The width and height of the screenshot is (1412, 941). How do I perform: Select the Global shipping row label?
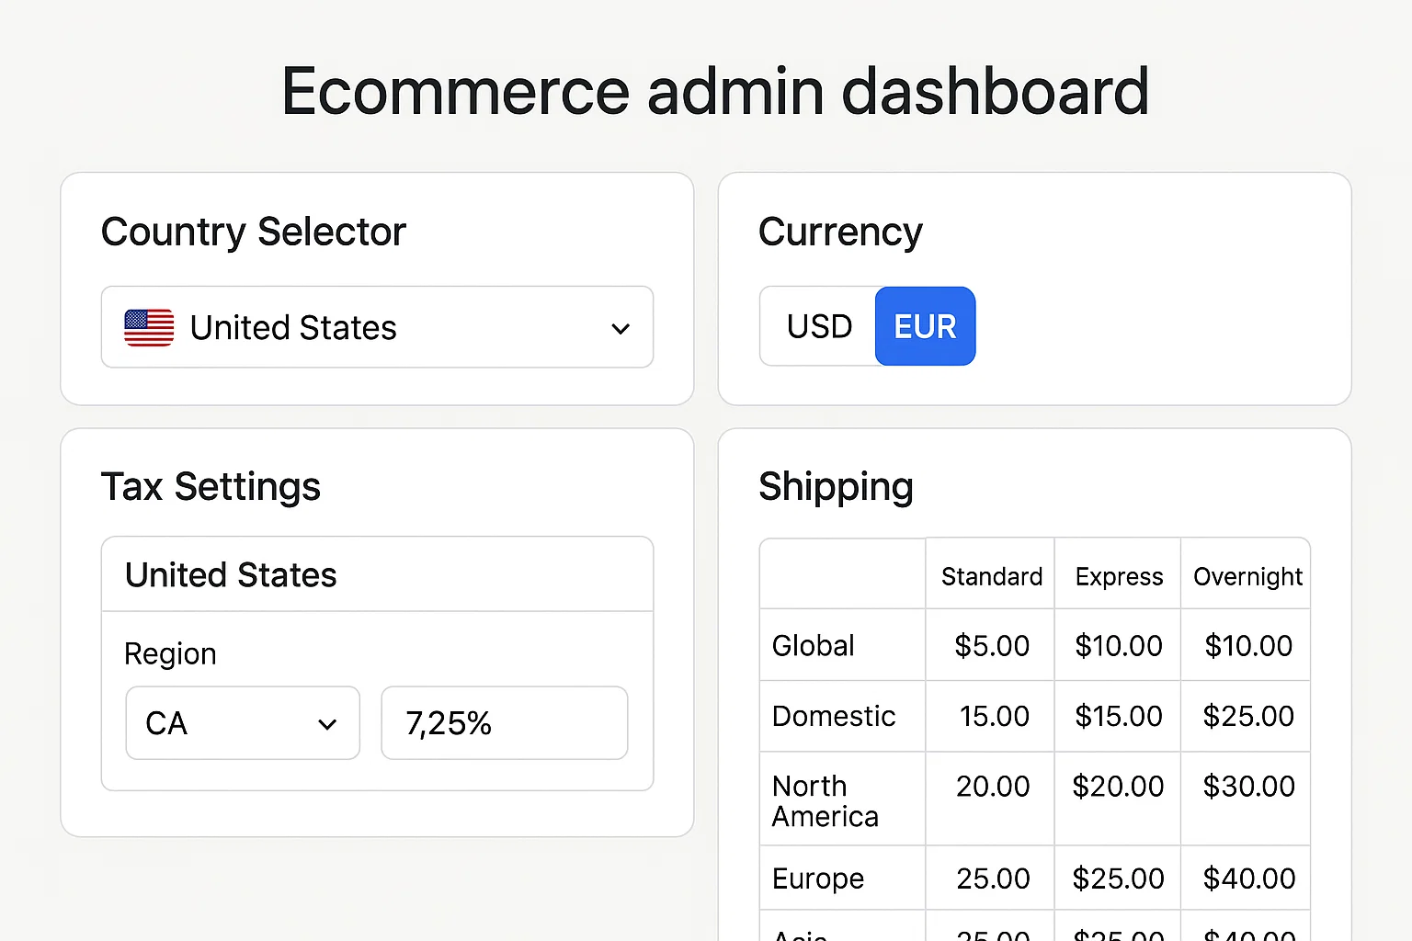tap(814, 645)
